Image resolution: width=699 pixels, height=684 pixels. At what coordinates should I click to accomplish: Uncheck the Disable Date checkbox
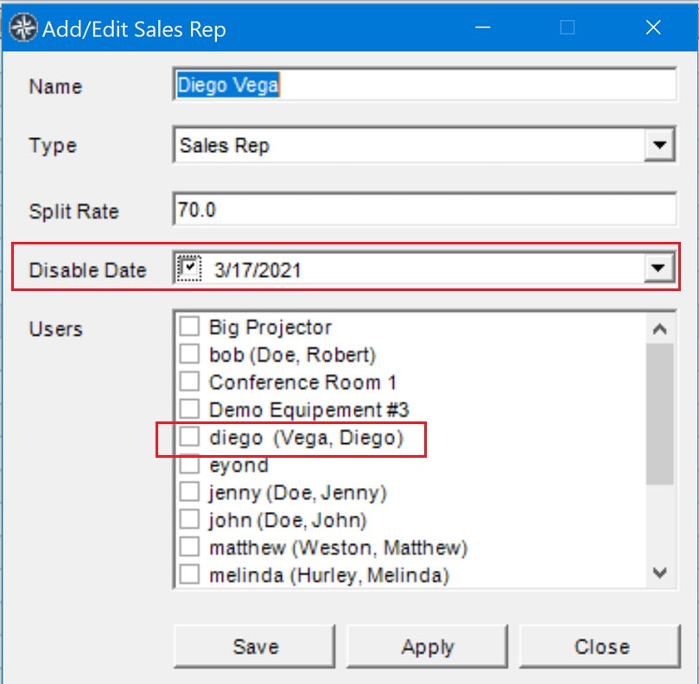pyautogui.click(x=189, y=268)
